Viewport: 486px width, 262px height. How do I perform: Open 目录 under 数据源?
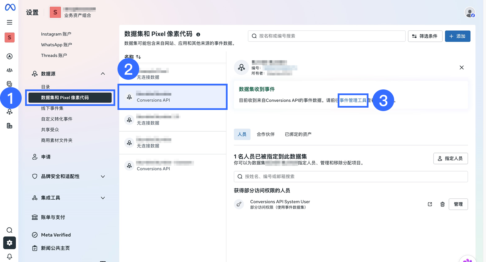pyautogui.click(x=46, y=87)
